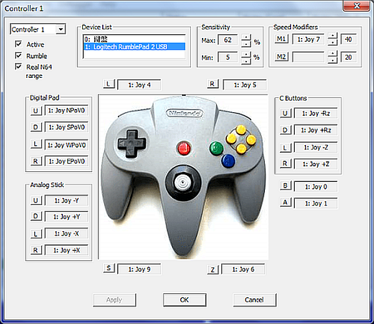Increase M1 speed value with up arrow
This screenshot has width=374, height=324.
click(332, 36)
